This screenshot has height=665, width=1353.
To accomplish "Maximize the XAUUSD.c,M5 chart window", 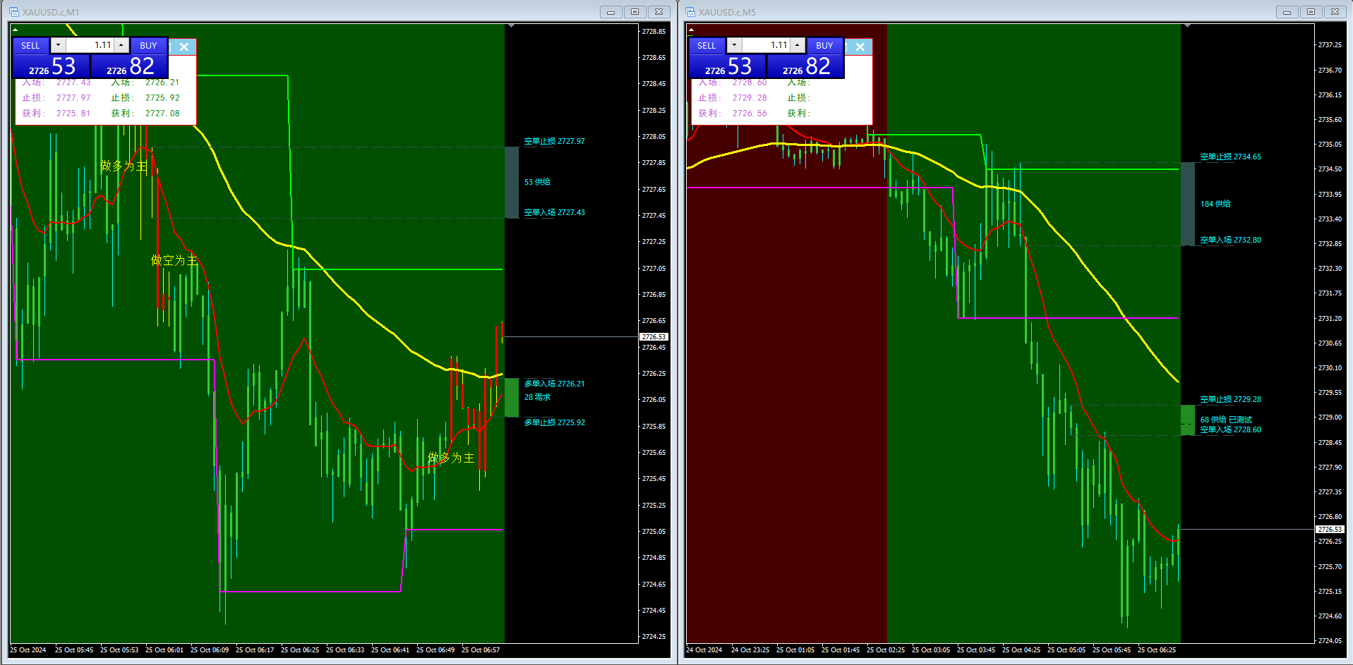I will tap(1311, 12).
